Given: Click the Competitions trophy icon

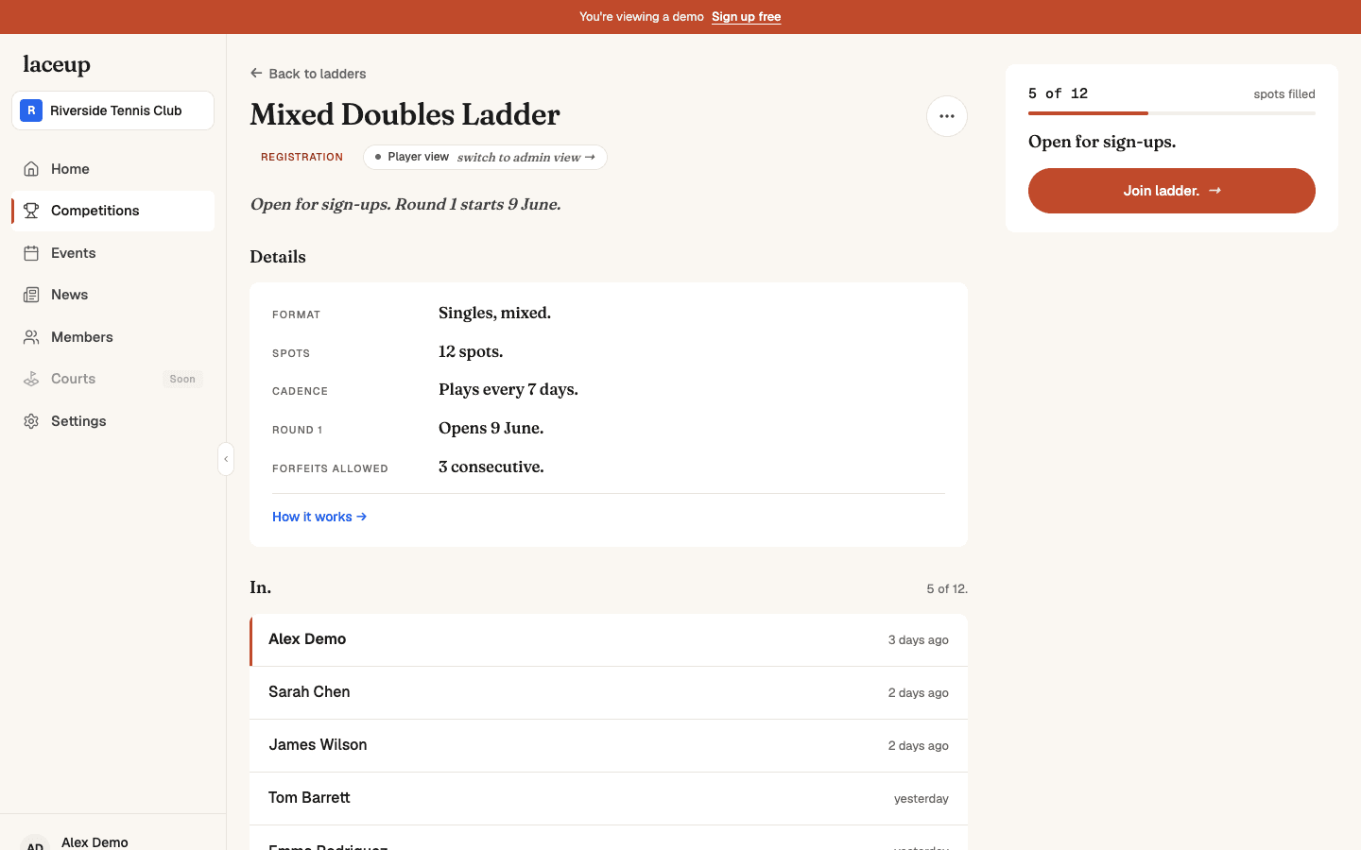Looking at the screenshot, I should point(31,211).
